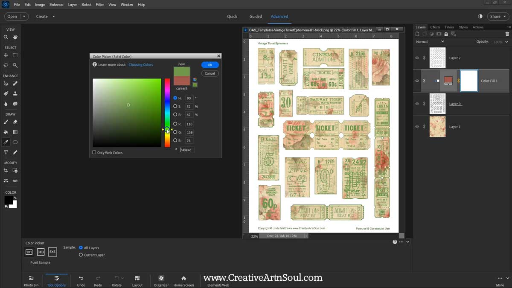The width and height of the screenshot is (512, 288).
Task: Select the Crop tool
Action: point(6,171)
